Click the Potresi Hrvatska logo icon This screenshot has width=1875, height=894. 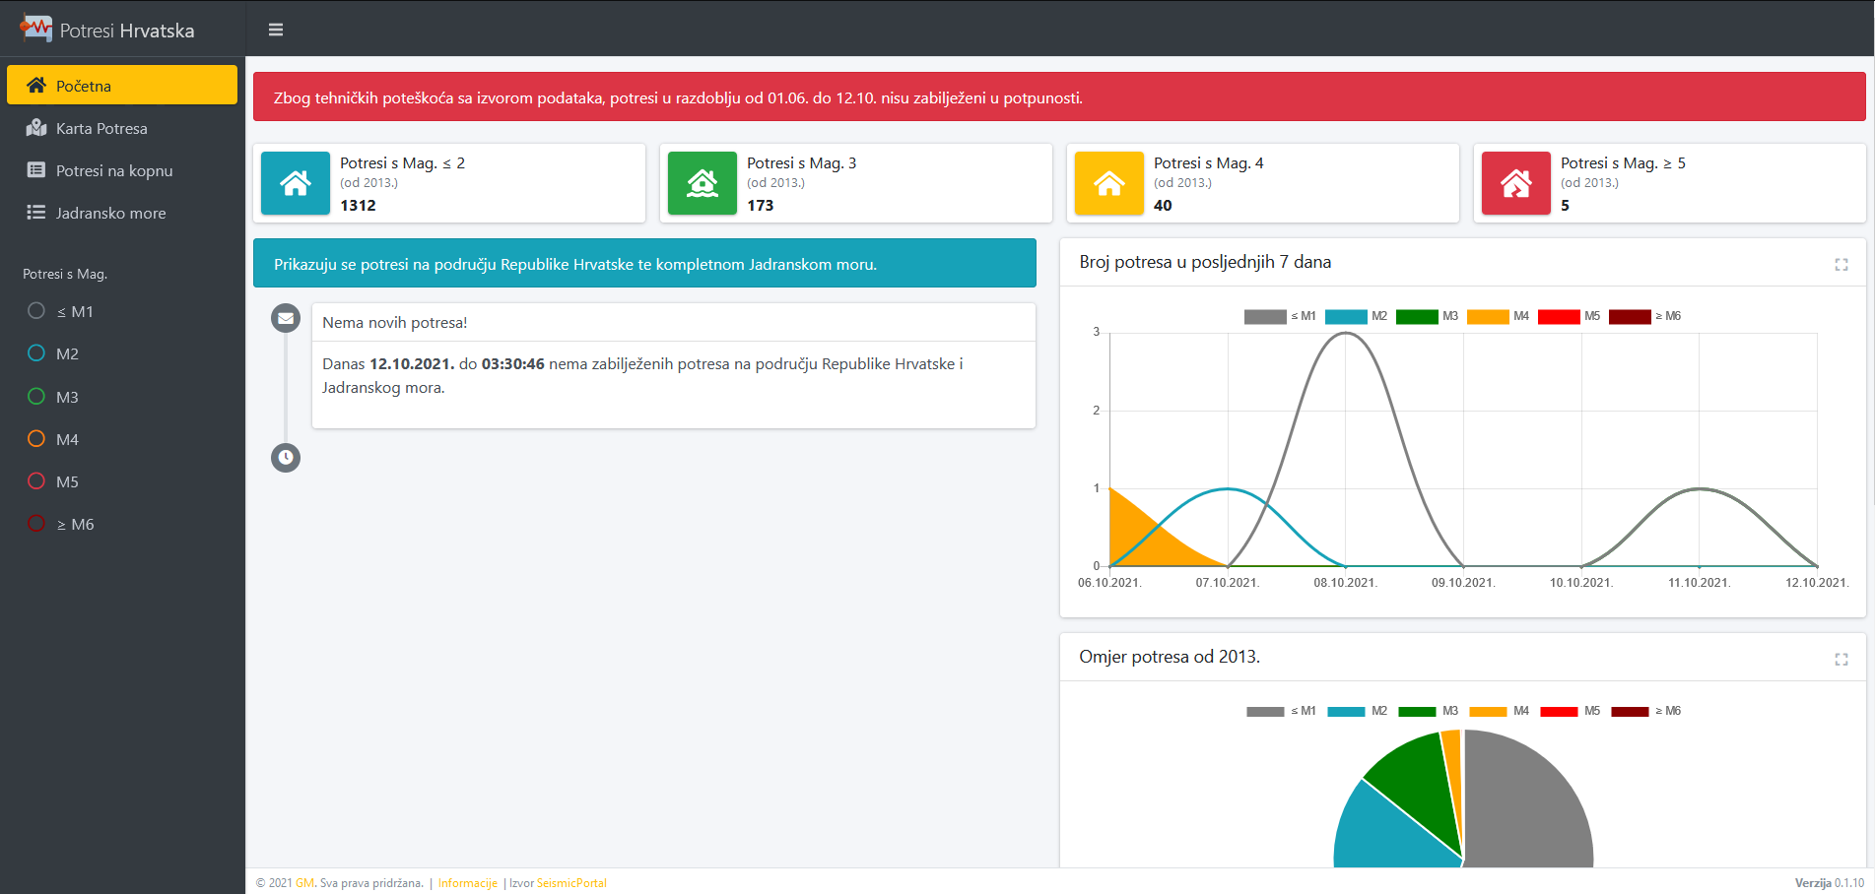pos(36,29)
